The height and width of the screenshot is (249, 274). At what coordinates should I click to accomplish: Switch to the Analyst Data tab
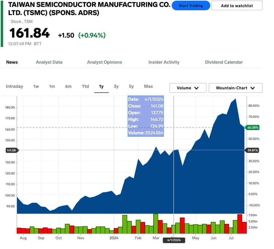tap(49, 62)
